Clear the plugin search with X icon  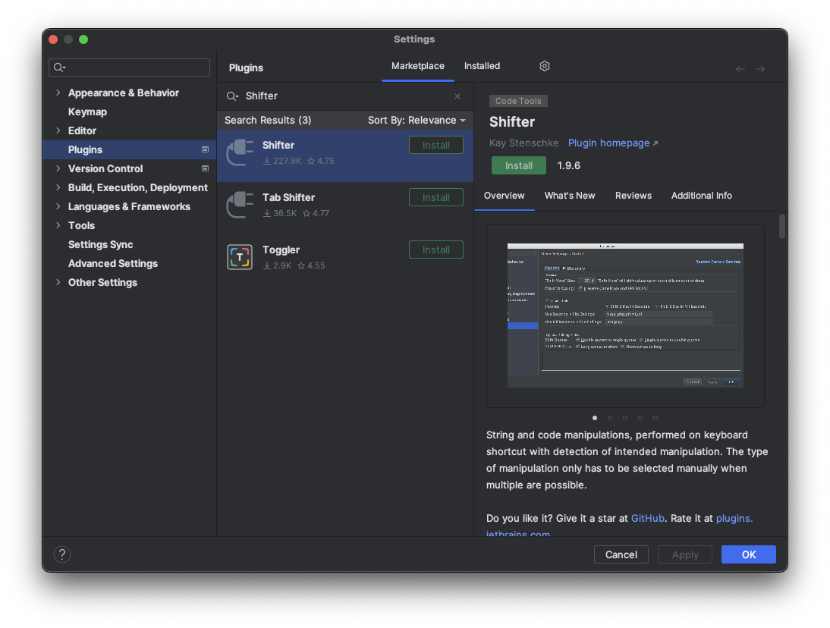[x=457, y=96]
